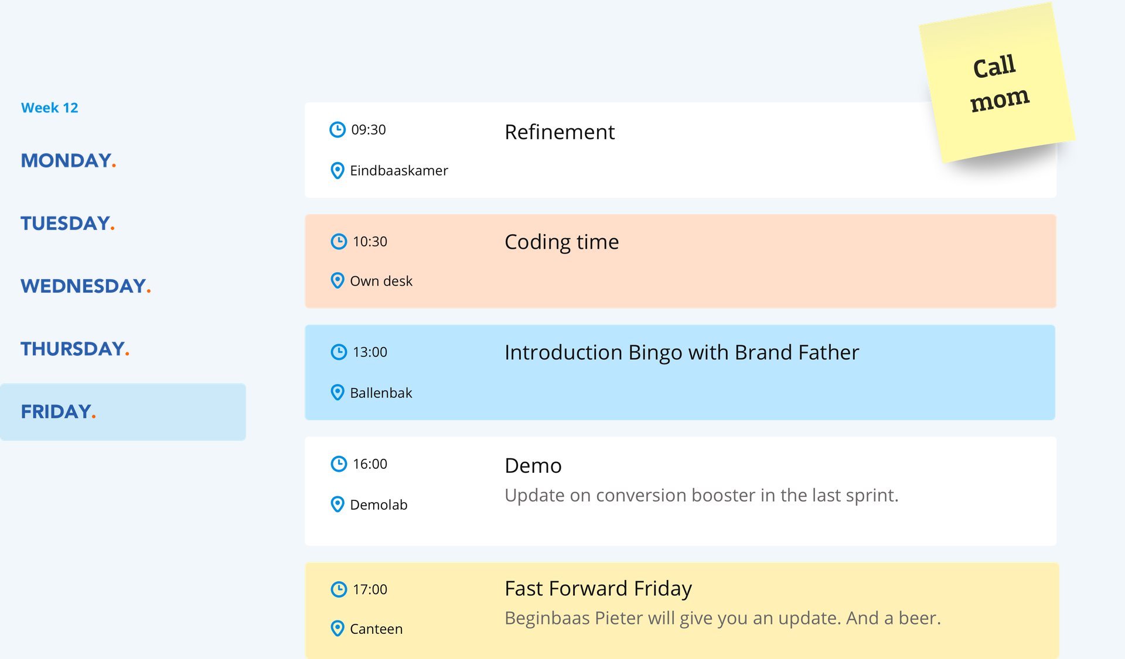Click the location pin next to Canteen

point(337,629)
